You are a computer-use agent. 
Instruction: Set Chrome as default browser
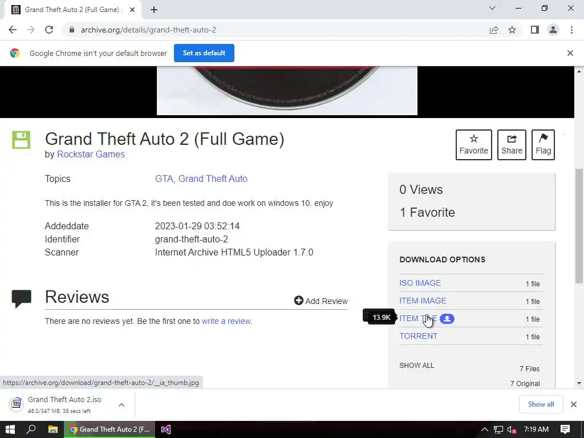[x=204, y=53]
